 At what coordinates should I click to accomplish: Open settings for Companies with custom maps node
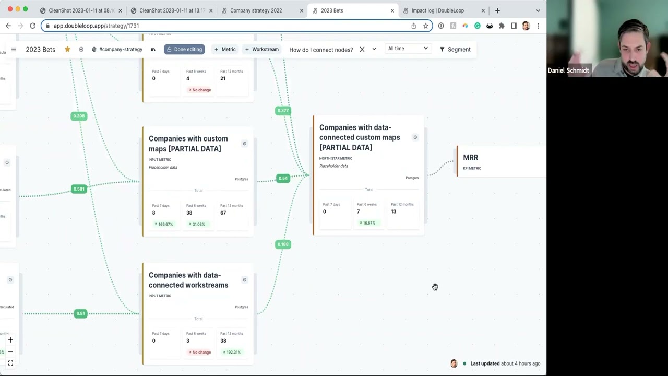click(x=244, y=144)
